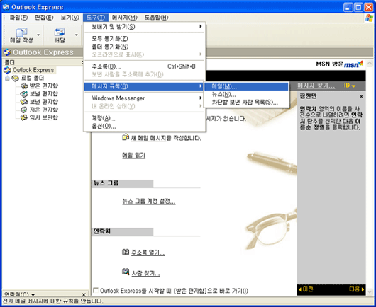Open the 도움말(H) menu
The height and width of the screenshot is (307, 376).
pyautogui.click(x=156, y=18)
